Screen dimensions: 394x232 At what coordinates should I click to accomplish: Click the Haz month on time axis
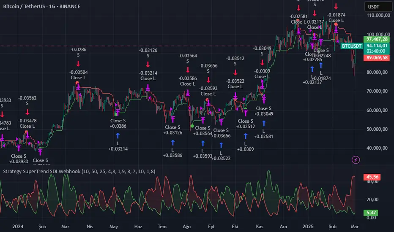pyautogui.click(x=138, y=227)
